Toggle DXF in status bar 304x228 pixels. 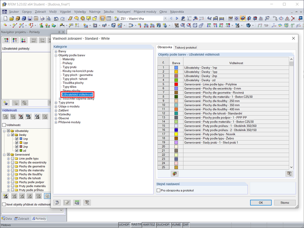(x=186, y=224)
